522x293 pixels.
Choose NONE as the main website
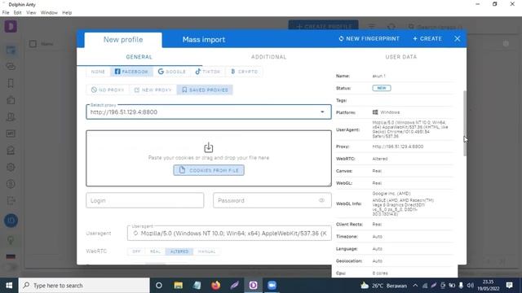tap(98, 72)
